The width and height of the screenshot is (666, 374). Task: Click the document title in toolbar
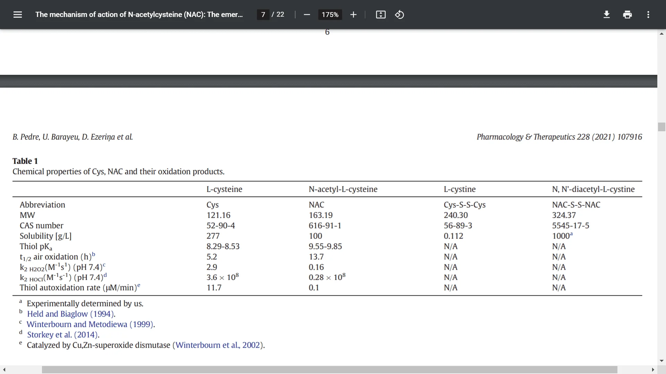click(x=139, y=15)
